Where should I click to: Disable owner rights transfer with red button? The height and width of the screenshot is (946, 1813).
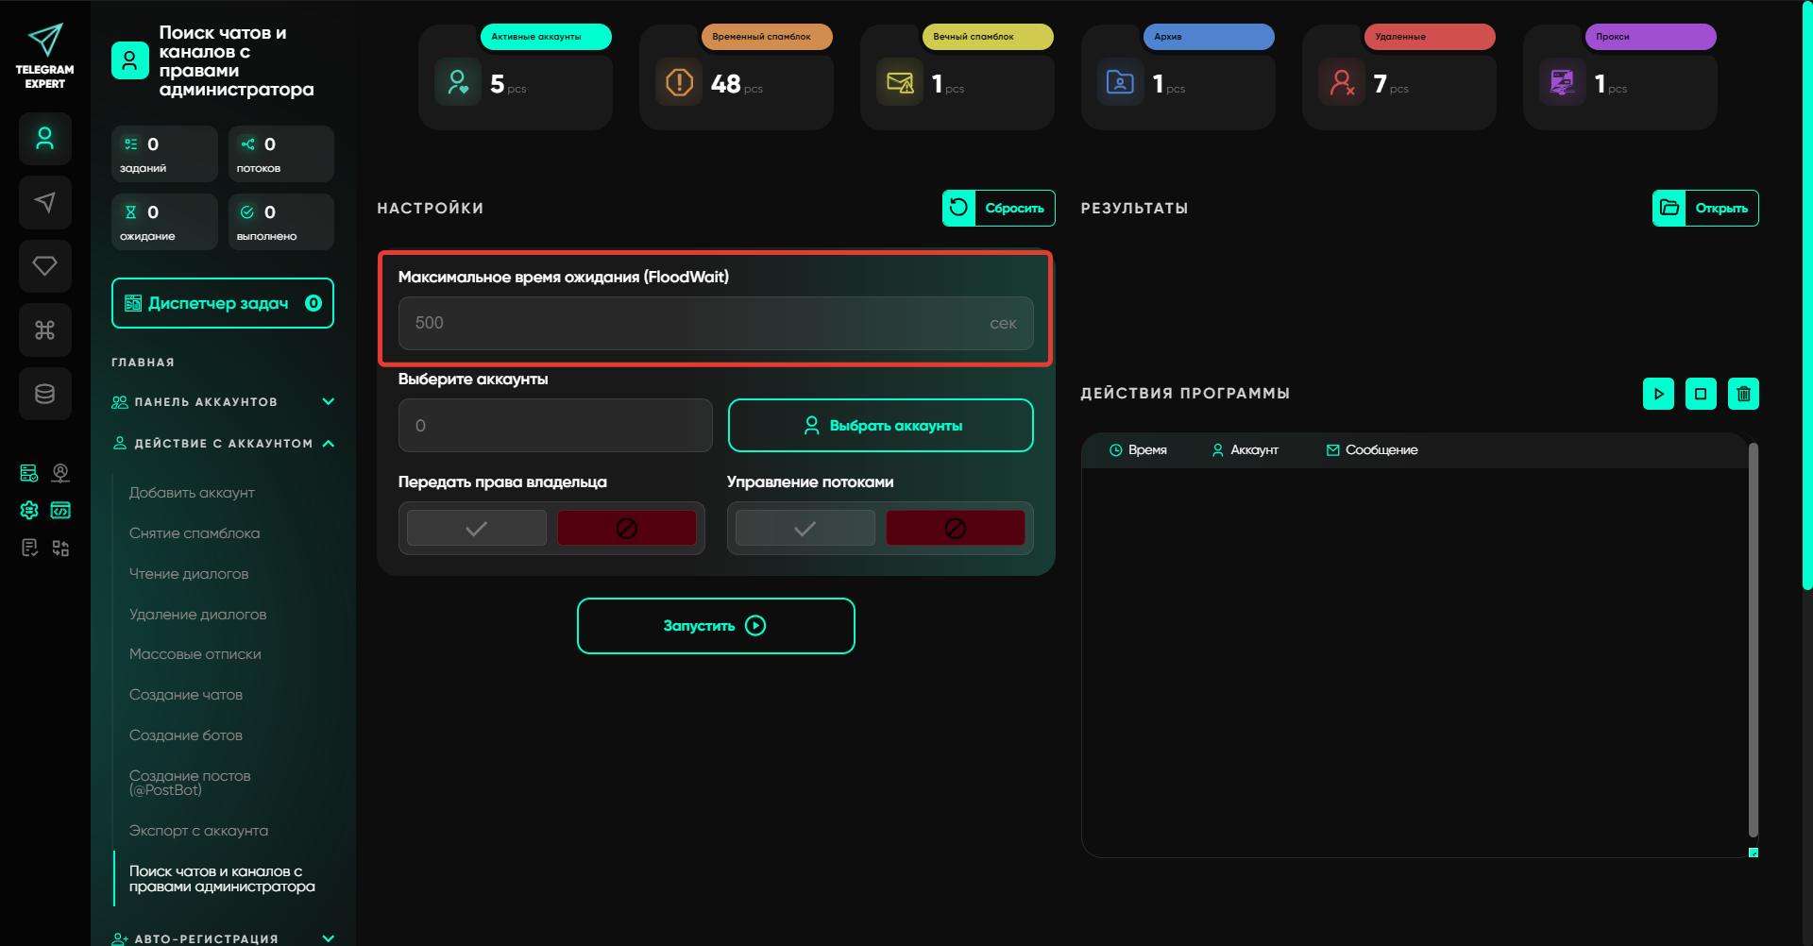(x=626, y=528)
